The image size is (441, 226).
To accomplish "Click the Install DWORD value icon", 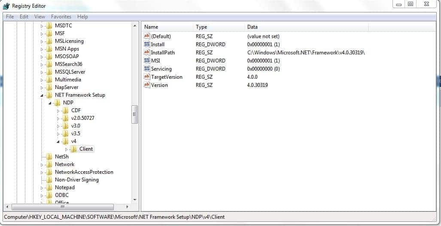I will 147,45.
